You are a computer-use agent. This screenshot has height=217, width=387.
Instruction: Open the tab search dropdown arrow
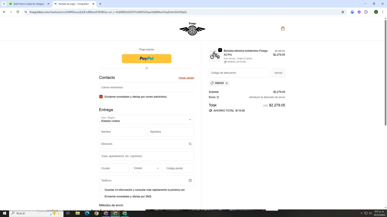click(4, 4)
